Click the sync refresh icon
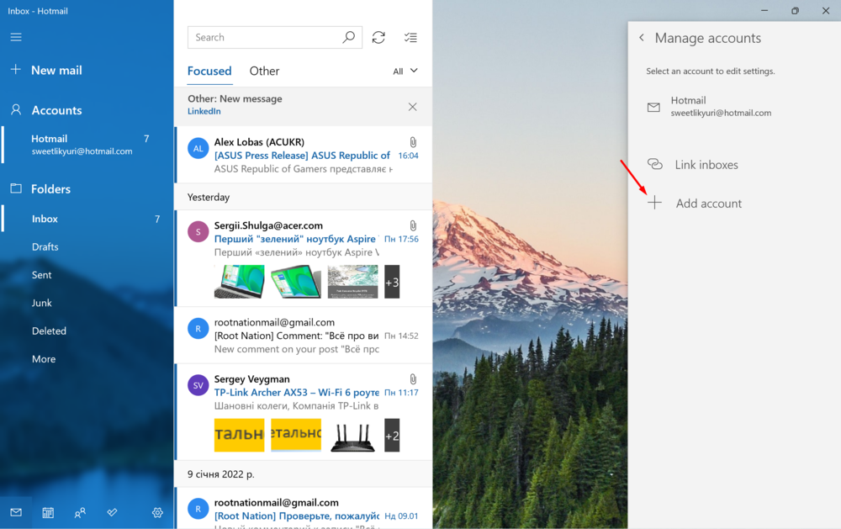 pyautogui.click(x=378, y=37)
